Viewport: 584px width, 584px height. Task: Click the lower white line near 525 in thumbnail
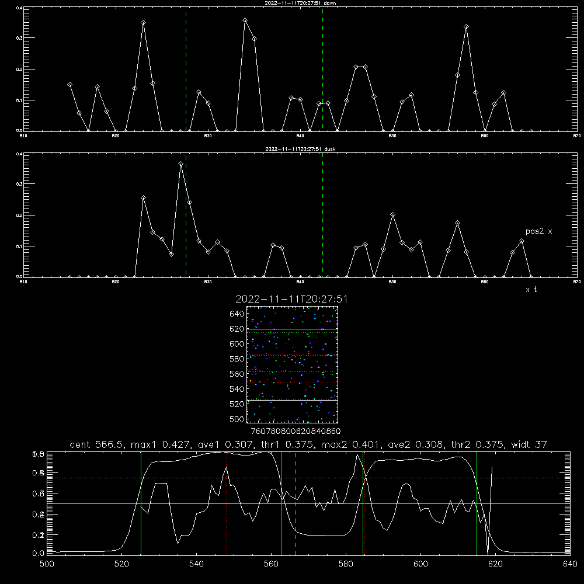[292, 400]
